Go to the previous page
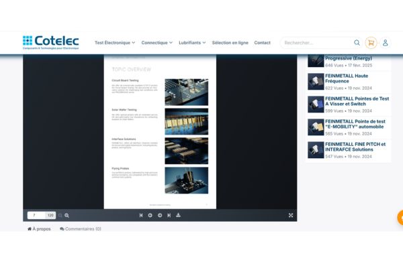The width and height of the screenshot is (403, 268). 150,215
